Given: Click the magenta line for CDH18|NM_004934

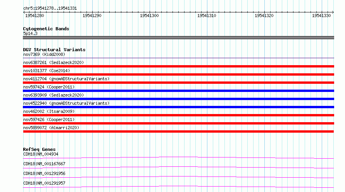Looking at the screenshot, I should coord(178,157).
